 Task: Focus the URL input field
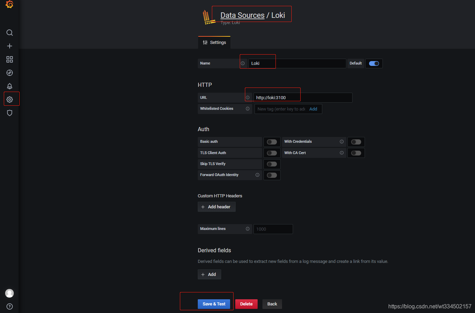click(303, 97)
